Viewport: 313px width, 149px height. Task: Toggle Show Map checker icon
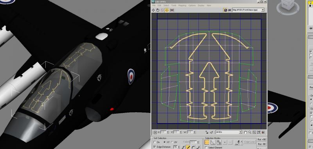(x=225, y=10)
